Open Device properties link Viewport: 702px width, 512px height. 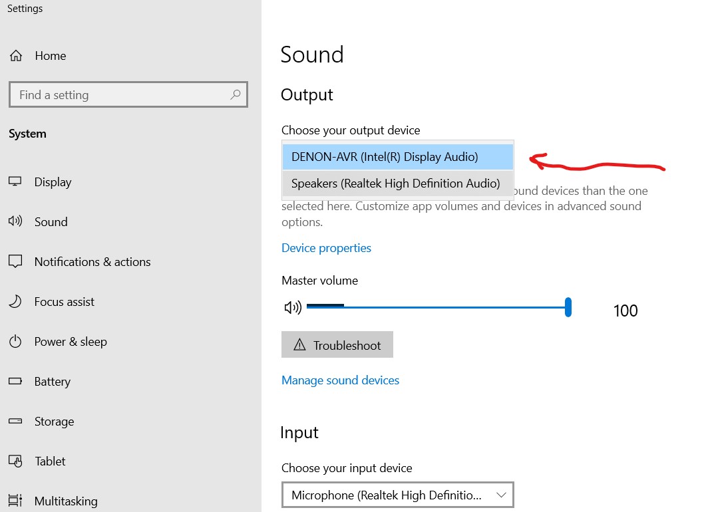coord(326,248)
